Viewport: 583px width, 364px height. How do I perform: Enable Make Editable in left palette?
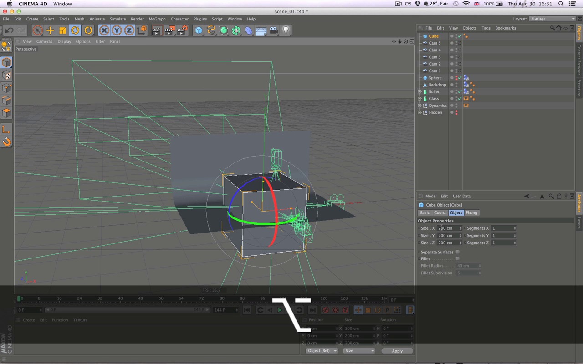(x=6, y=46)
